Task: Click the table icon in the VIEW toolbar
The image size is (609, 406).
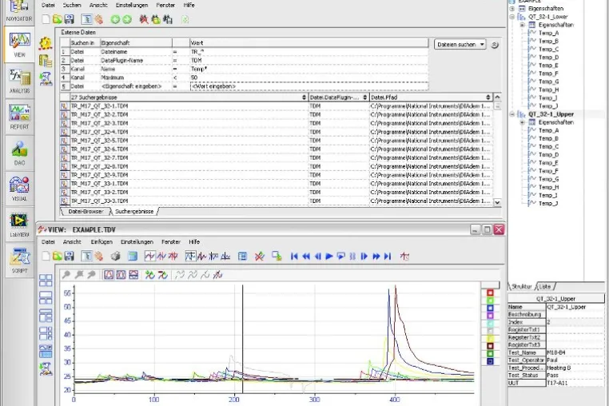Action: point(242,256)
